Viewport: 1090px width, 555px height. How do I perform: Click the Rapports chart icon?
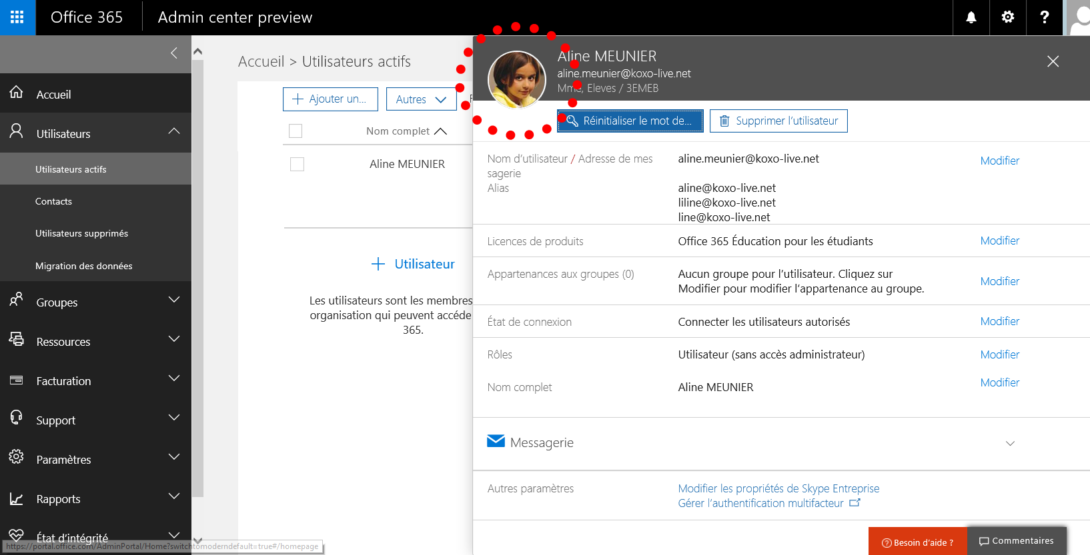click(x=17, y=498)
